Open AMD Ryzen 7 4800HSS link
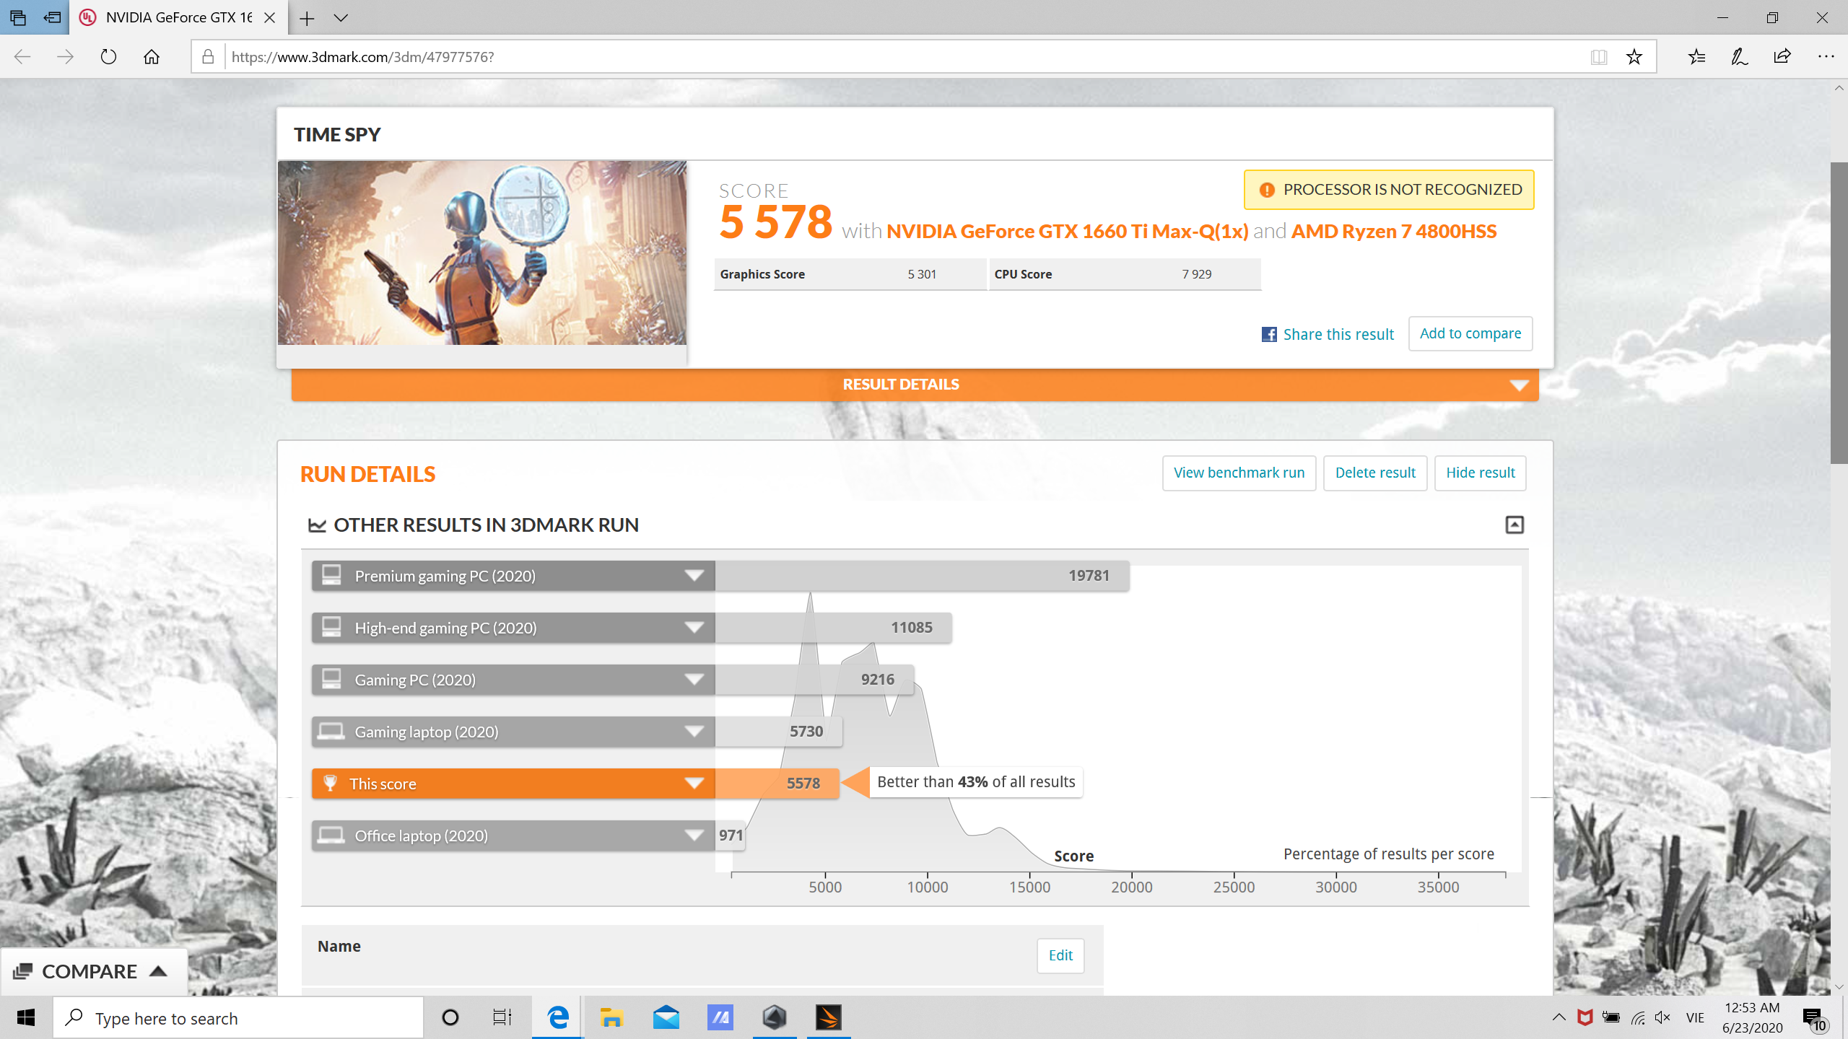Screen dimensions: 1848x1039 [x=1394, y=231]
